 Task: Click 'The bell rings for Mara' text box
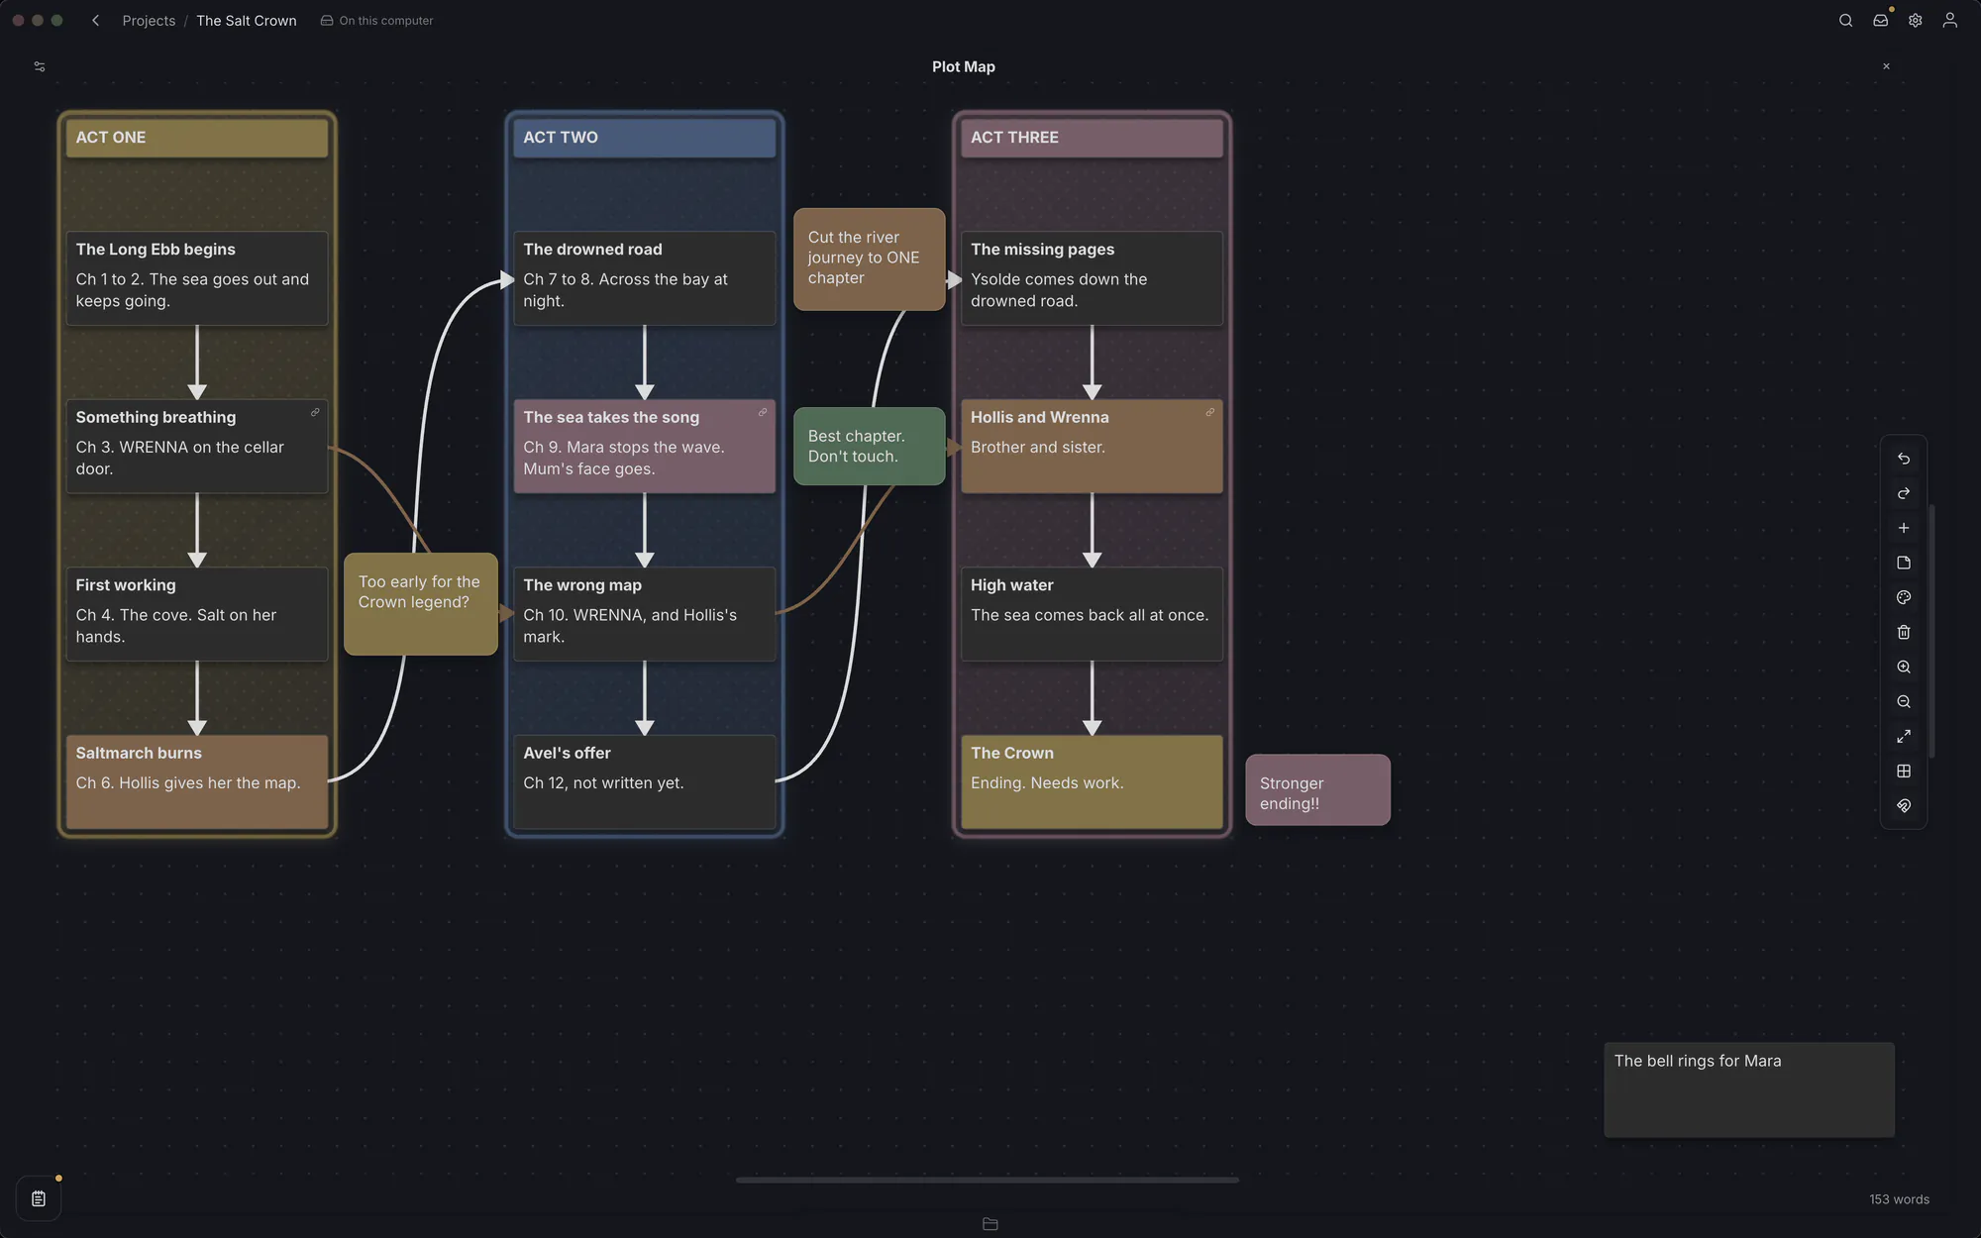coord(1749,1089)
